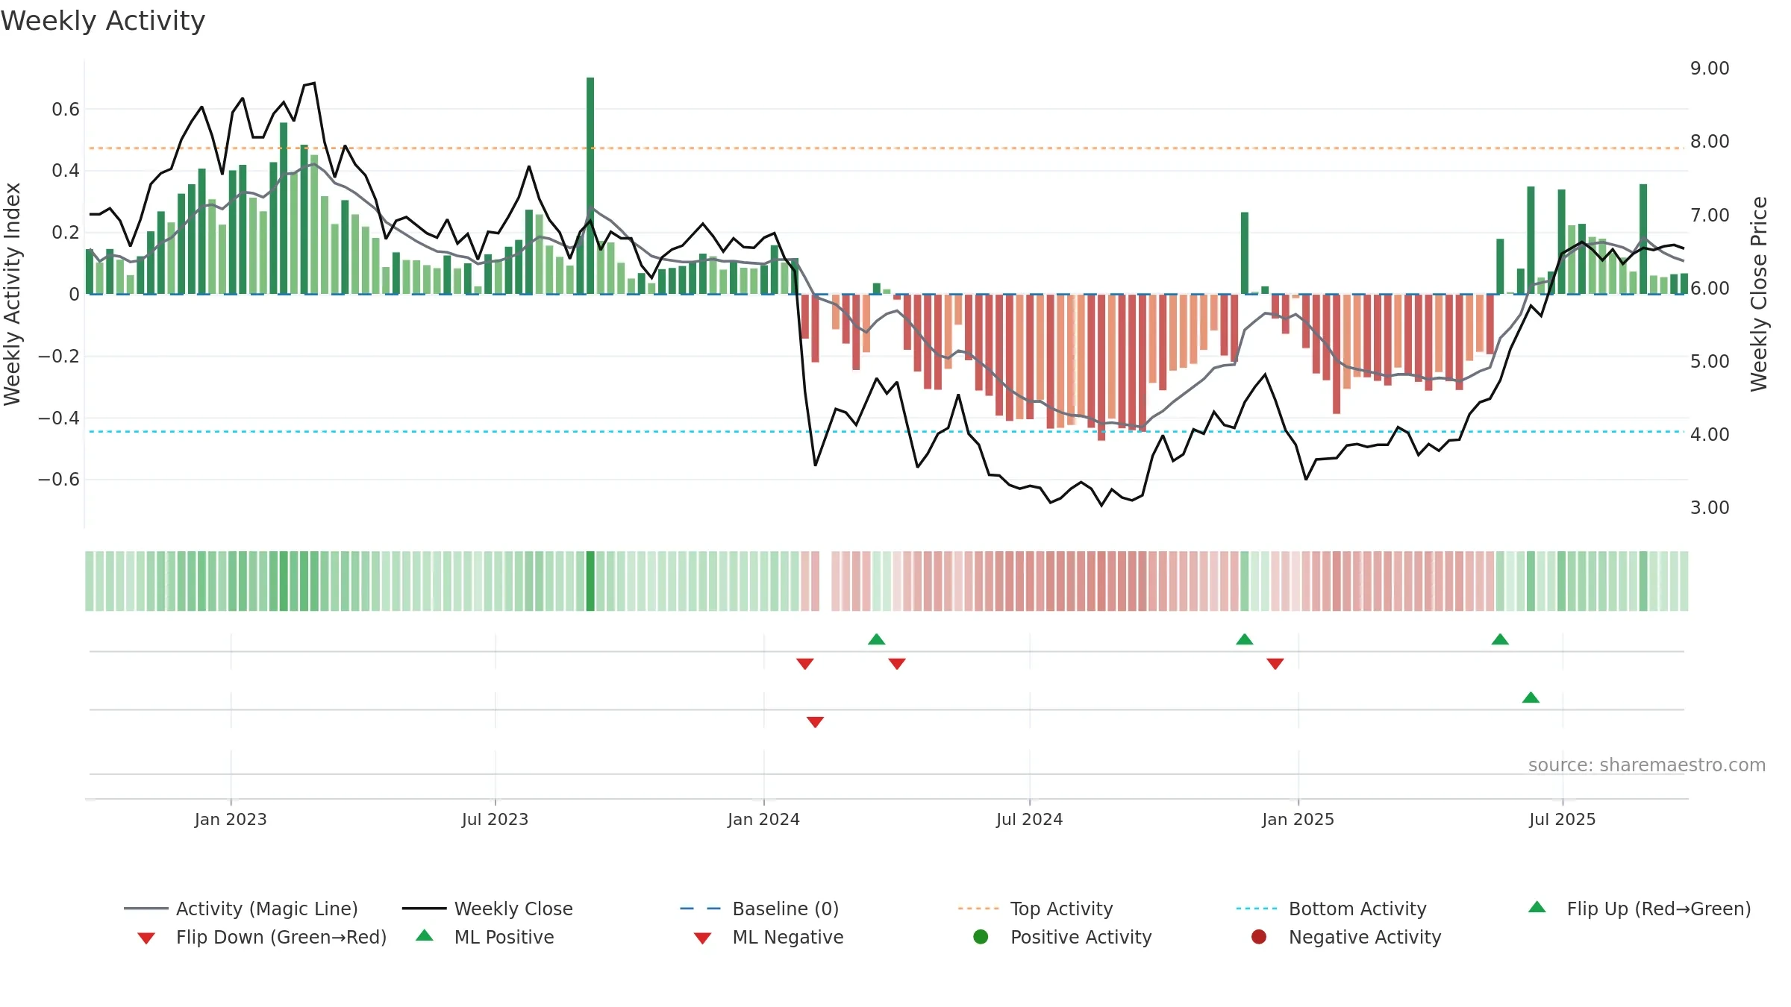The width and height of the screenshot is (1791, 1007).
Task: Click the Jan 2024 x-axis label
Action: pyautogui.click(x=764, y=819)
